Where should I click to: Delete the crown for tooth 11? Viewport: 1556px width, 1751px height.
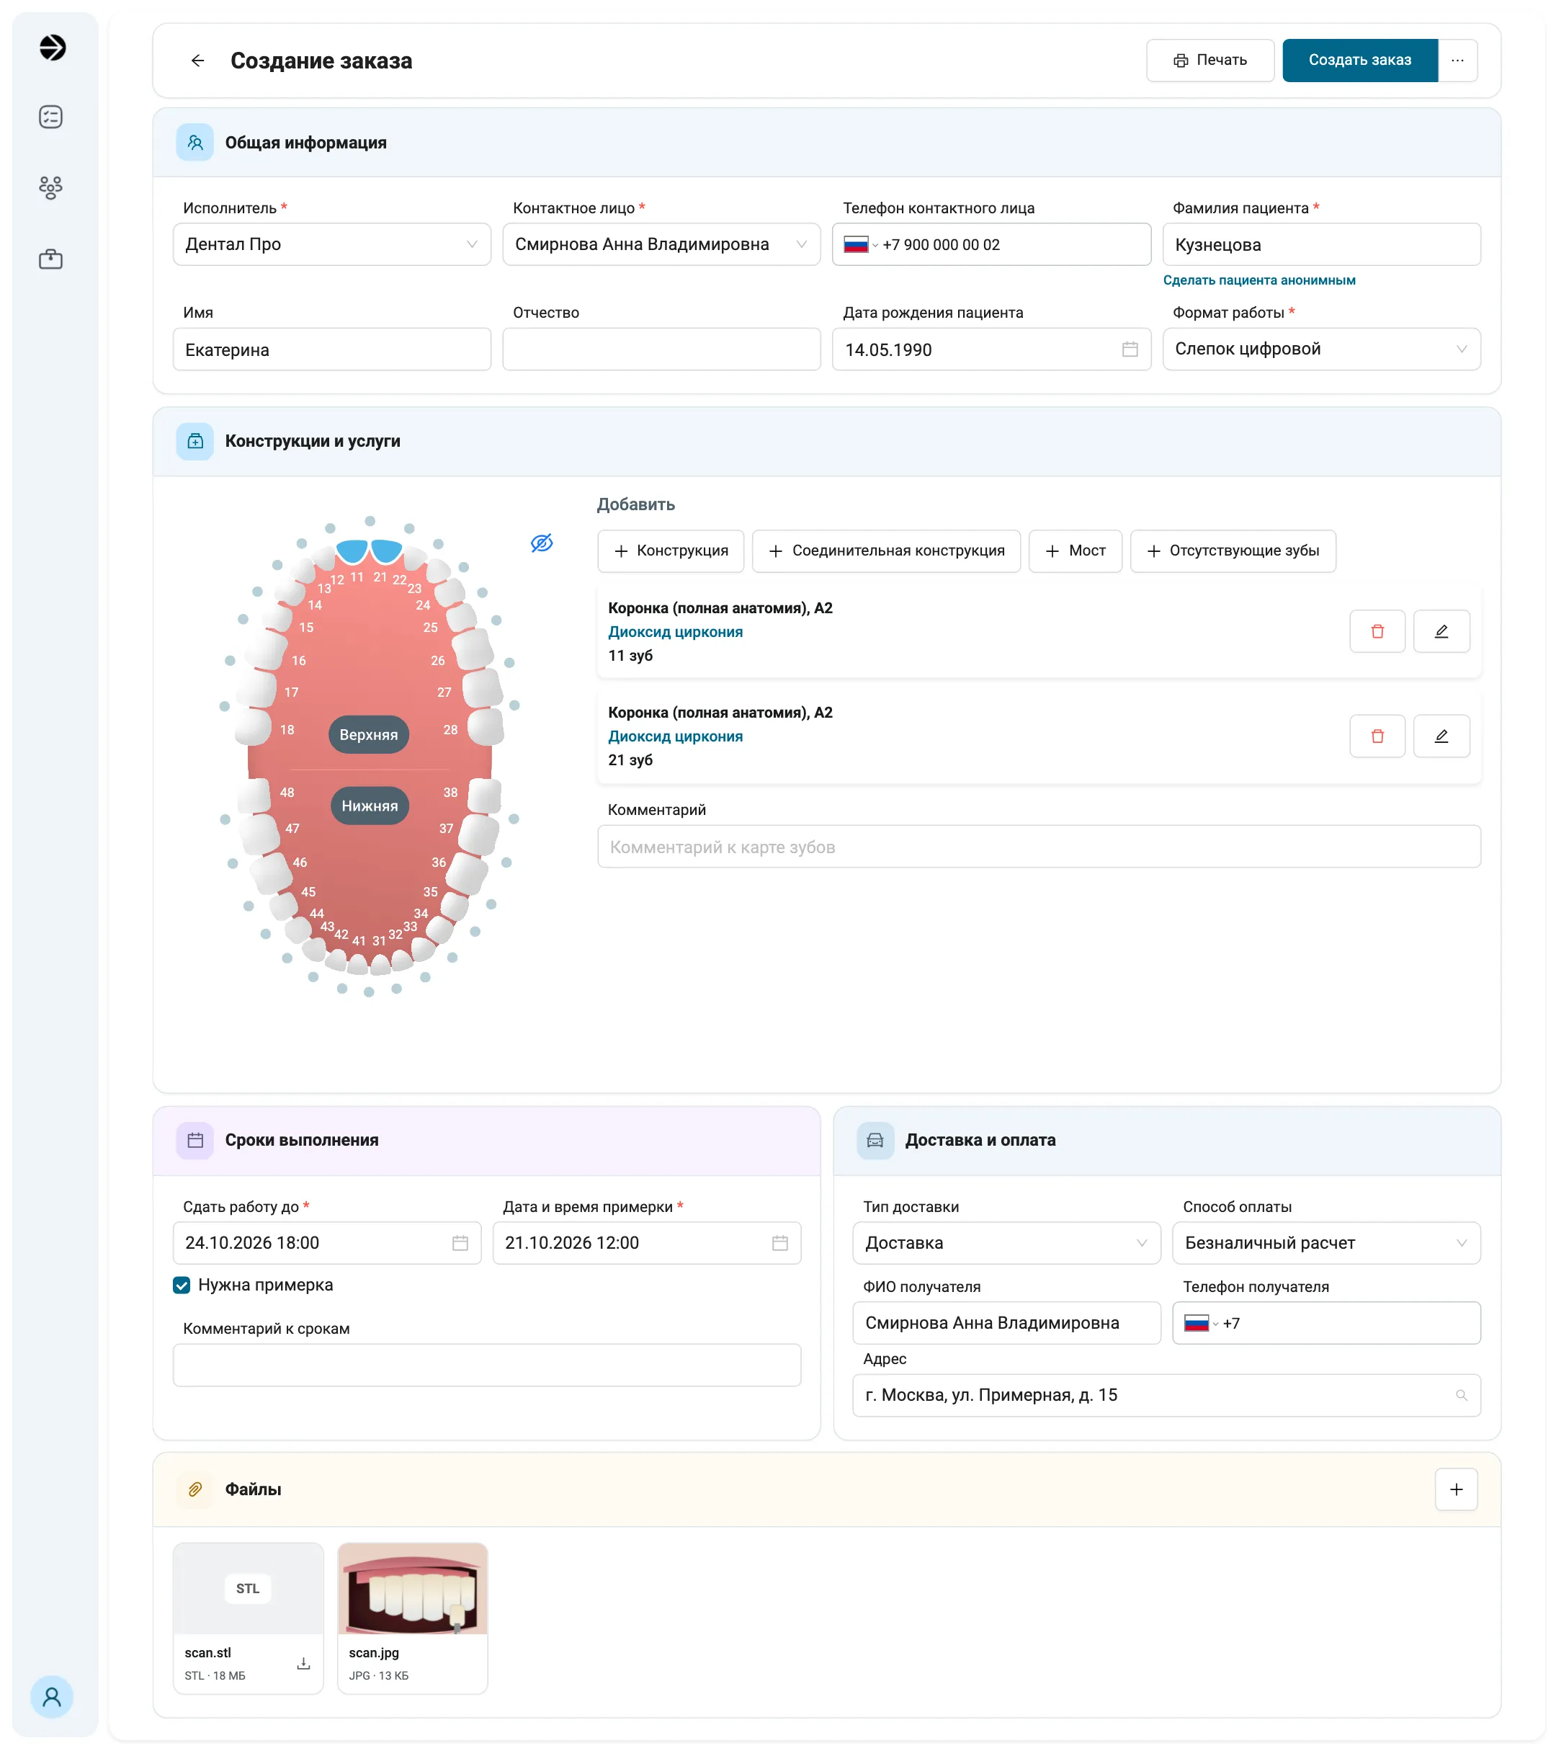(x=1377, y=631)
